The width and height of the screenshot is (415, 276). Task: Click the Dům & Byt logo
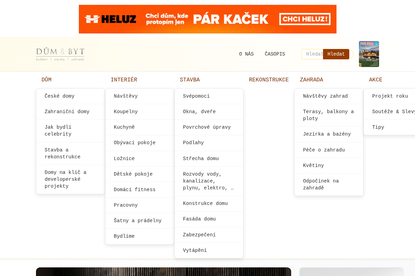[60, 55]
